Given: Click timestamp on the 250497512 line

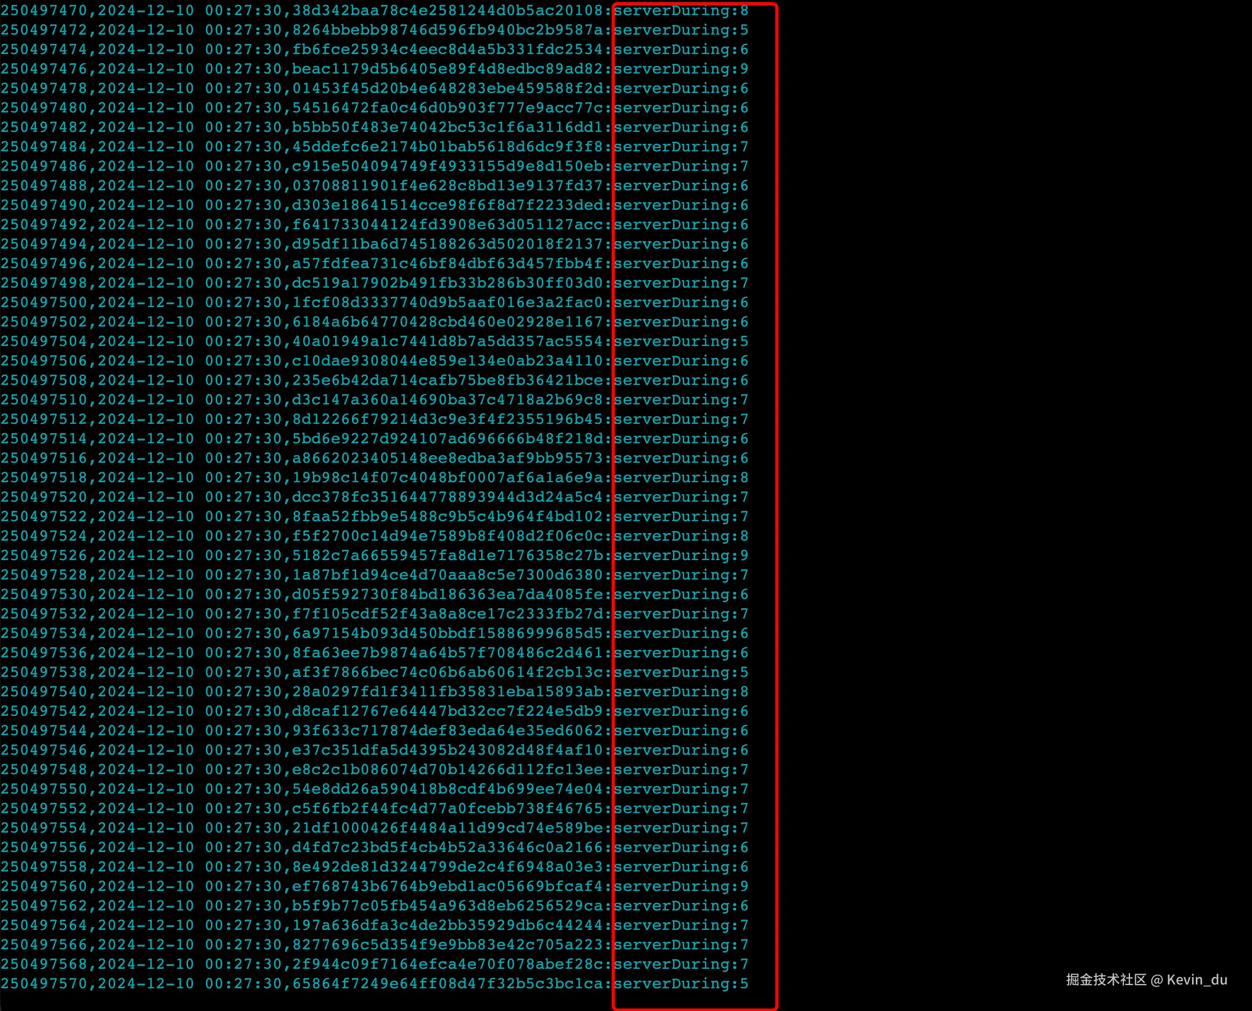Looking at the screenshot, I should click(x=189, y=420).
